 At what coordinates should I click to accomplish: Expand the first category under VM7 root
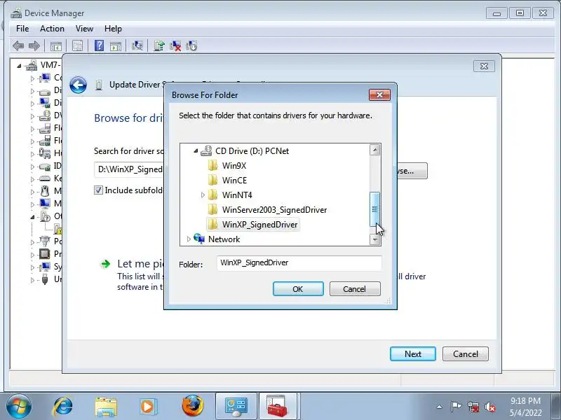32,78
